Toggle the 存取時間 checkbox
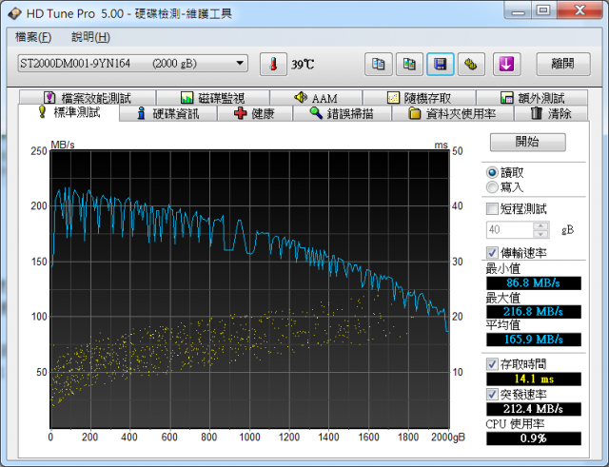The width and height of the screenshot is (609, 467). (x=492, y=364)
